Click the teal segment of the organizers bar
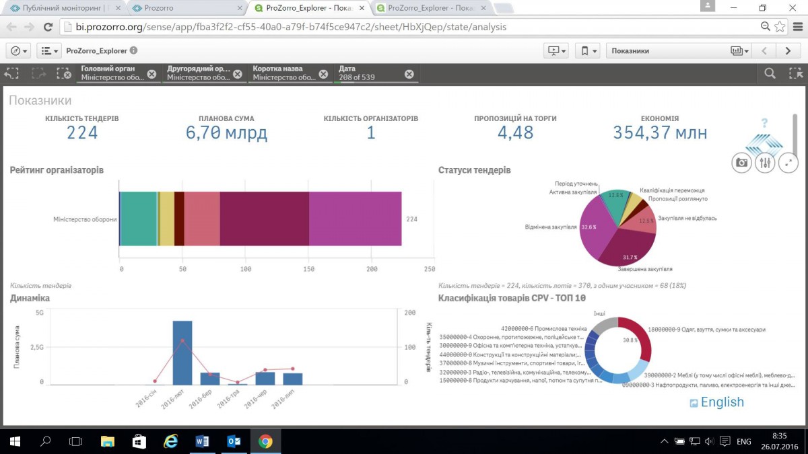The width and height of the screenshot is (808, 454). [138, 219]
